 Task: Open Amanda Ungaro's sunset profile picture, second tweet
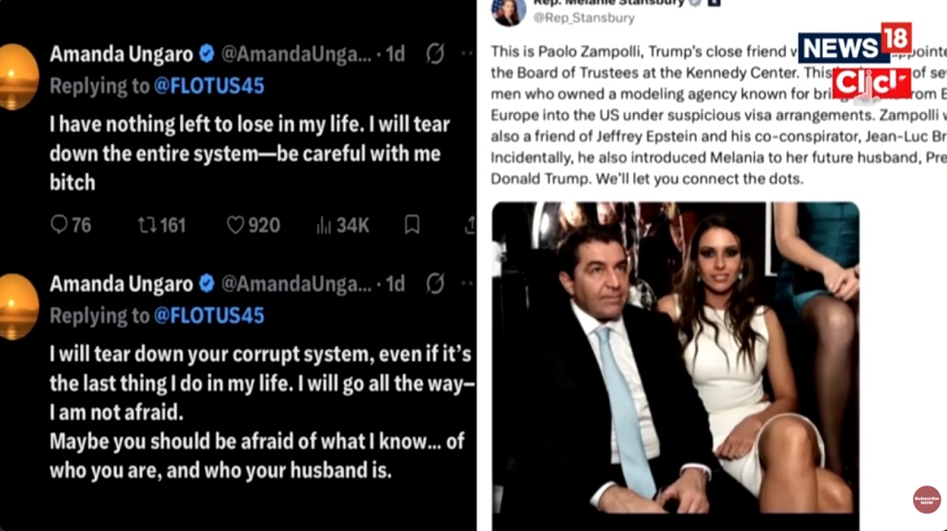pos(18,307)
